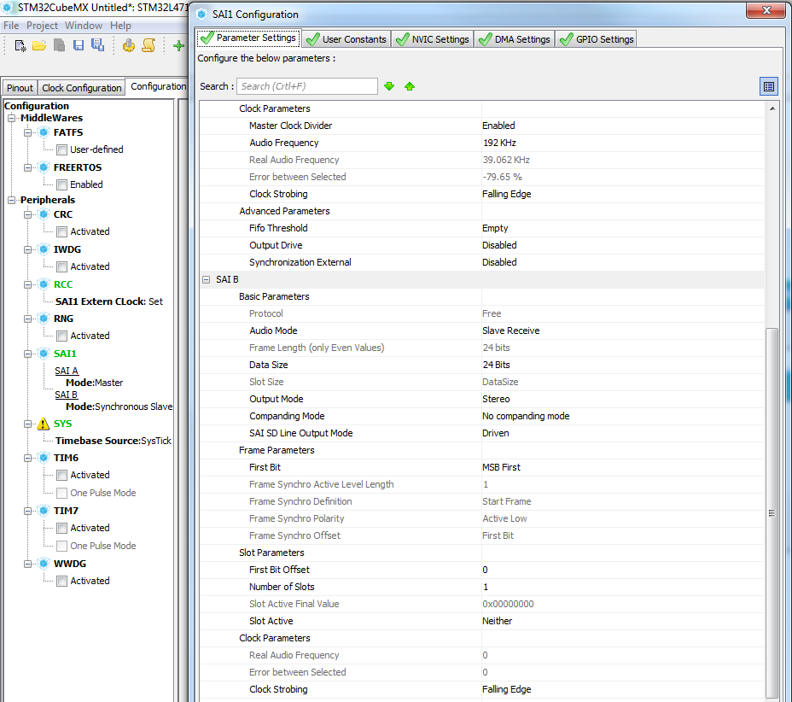This screenshot has height=702, width=792.
Task: Tick the TIM6 Activated checkbox
Action: (62, 475)
